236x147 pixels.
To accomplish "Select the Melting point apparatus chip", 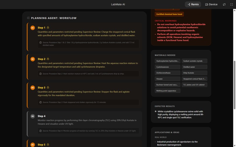I will 167,91.
